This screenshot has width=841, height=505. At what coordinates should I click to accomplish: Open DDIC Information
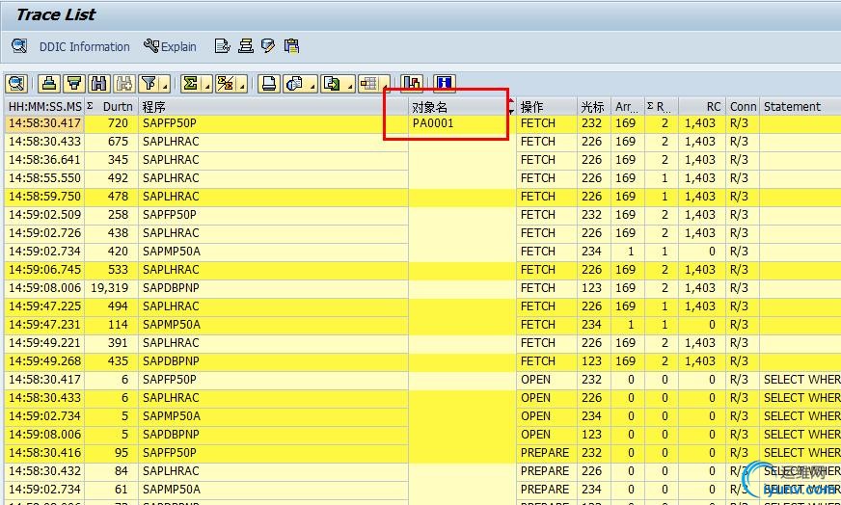(x=84, y=46)
